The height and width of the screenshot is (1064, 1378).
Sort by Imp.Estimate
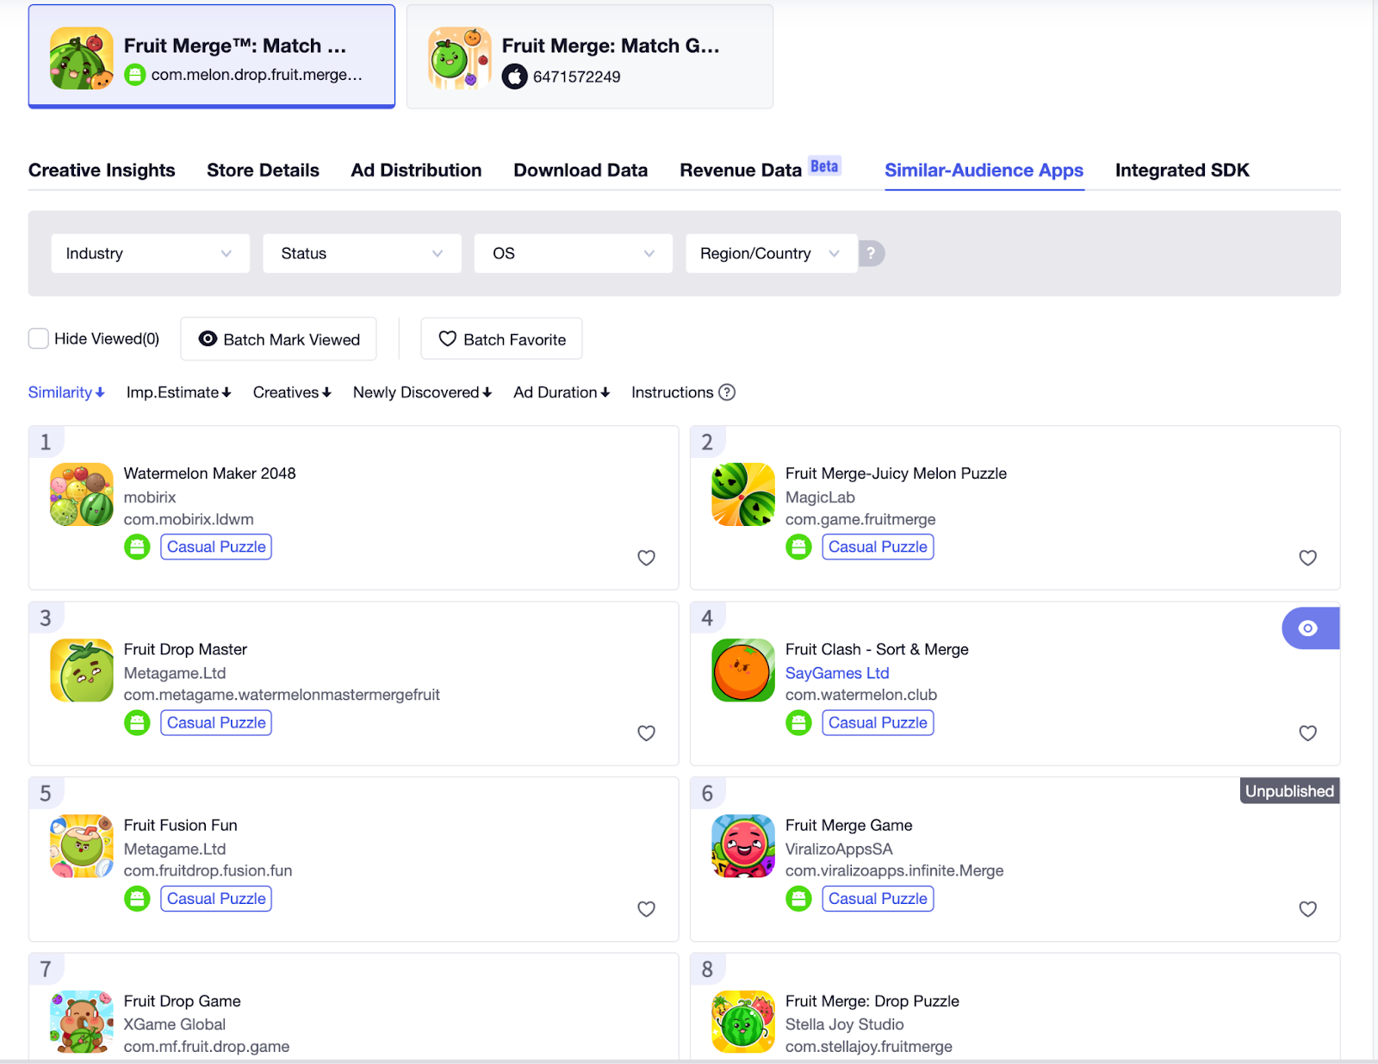tap(178, 393)
